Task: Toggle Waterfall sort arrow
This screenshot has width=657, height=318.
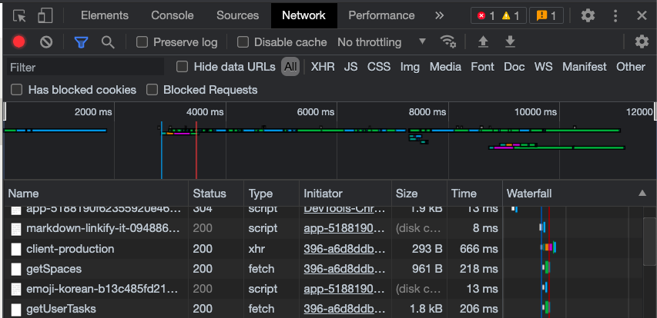Action: [x=642, y=193]
